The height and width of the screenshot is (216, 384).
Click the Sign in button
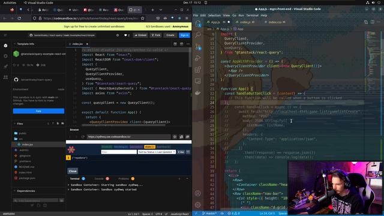[x=184, y=35]
